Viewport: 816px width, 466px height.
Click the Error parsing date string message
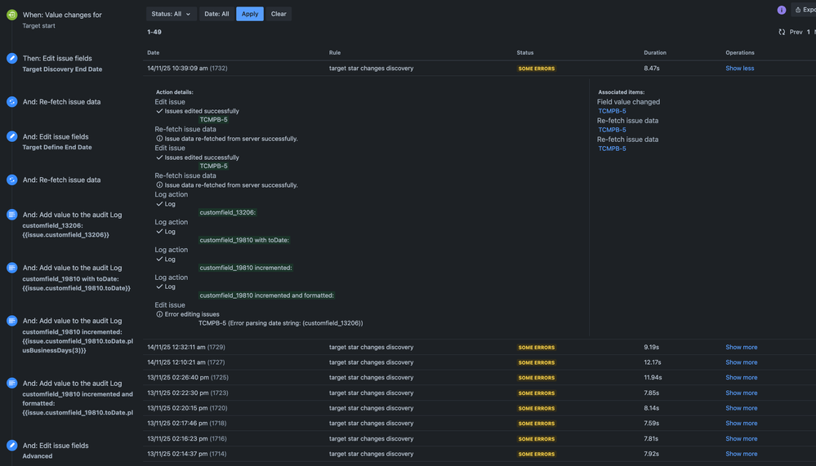[280, 323]
